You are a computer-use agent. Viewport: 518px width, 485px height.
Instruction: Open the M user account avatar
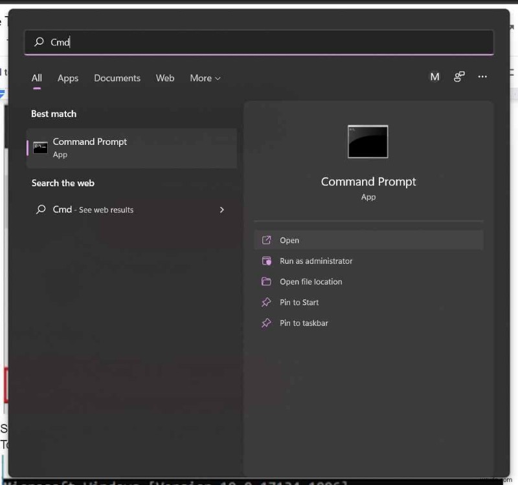point(434,77)
